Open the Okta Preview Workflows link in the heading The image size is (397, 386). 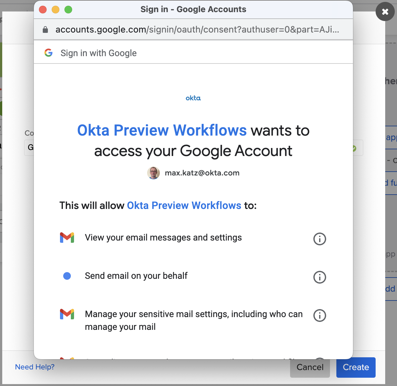pyautogui.click(x=162, y=130)
